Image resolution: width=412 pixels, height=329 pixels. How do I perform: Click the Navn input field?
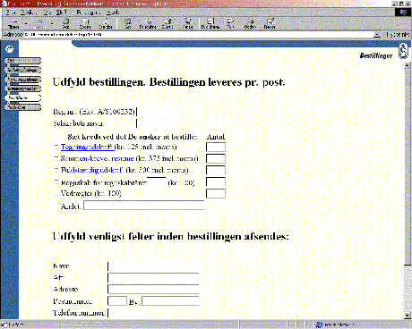pyautogui.click(x=153, y=266)
